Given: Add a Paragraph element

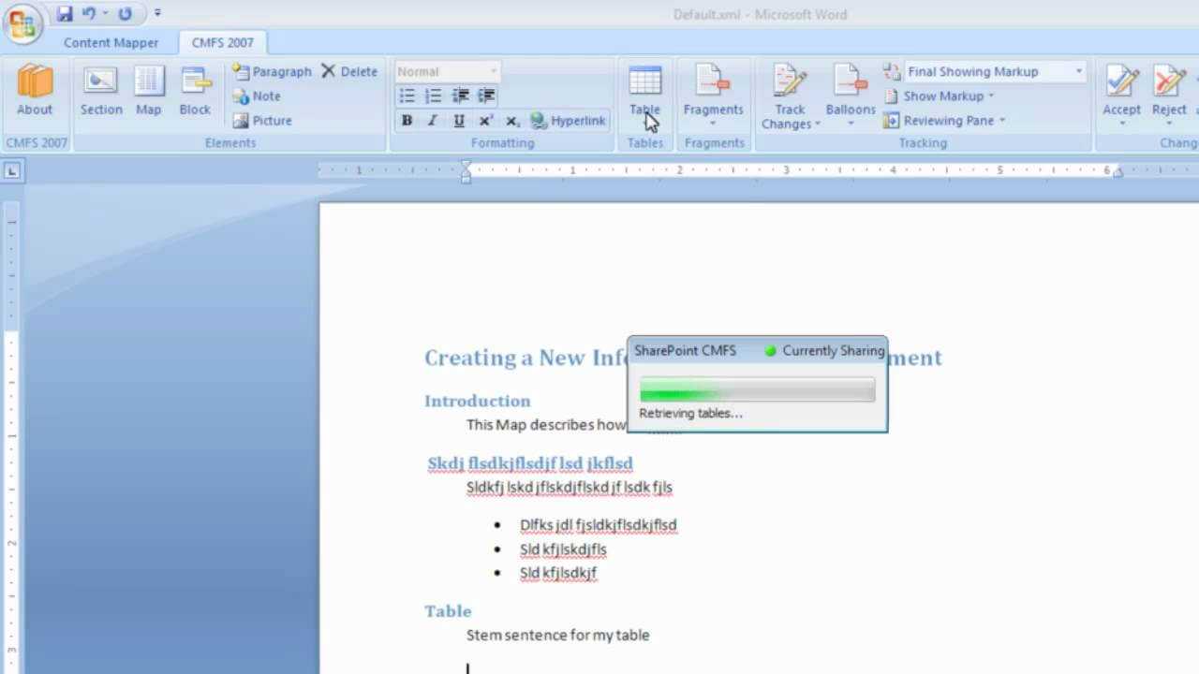Looking at the screenshot, I should coord(272,71).
